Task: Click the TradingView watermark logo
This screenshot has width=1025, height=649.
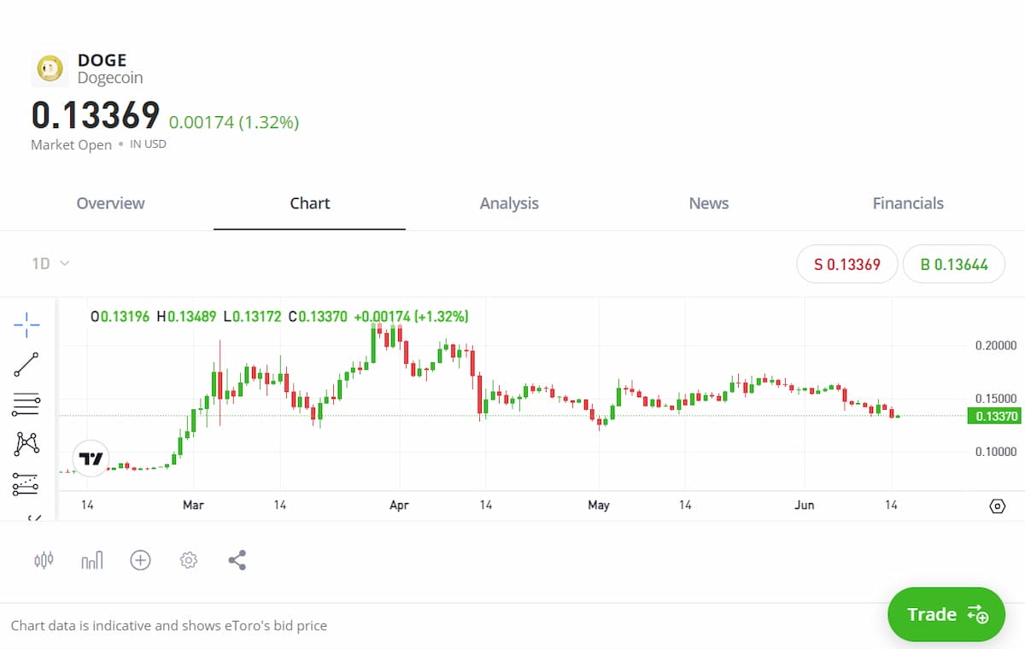Action: (x=90, y=459)
